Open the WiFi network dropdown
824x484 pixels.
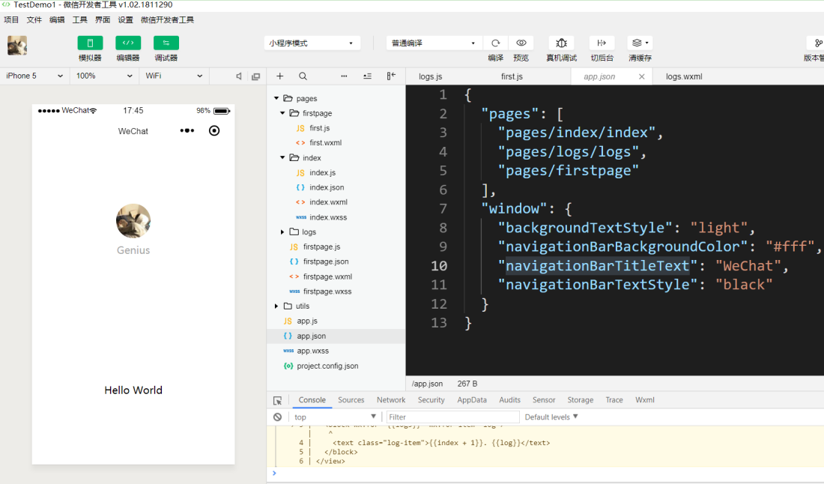(x=175, y=76)
